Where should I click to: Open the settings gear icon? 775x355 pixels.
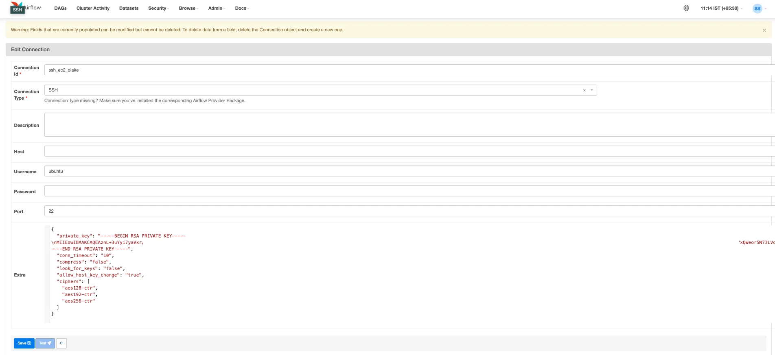(x=686, y=8)
